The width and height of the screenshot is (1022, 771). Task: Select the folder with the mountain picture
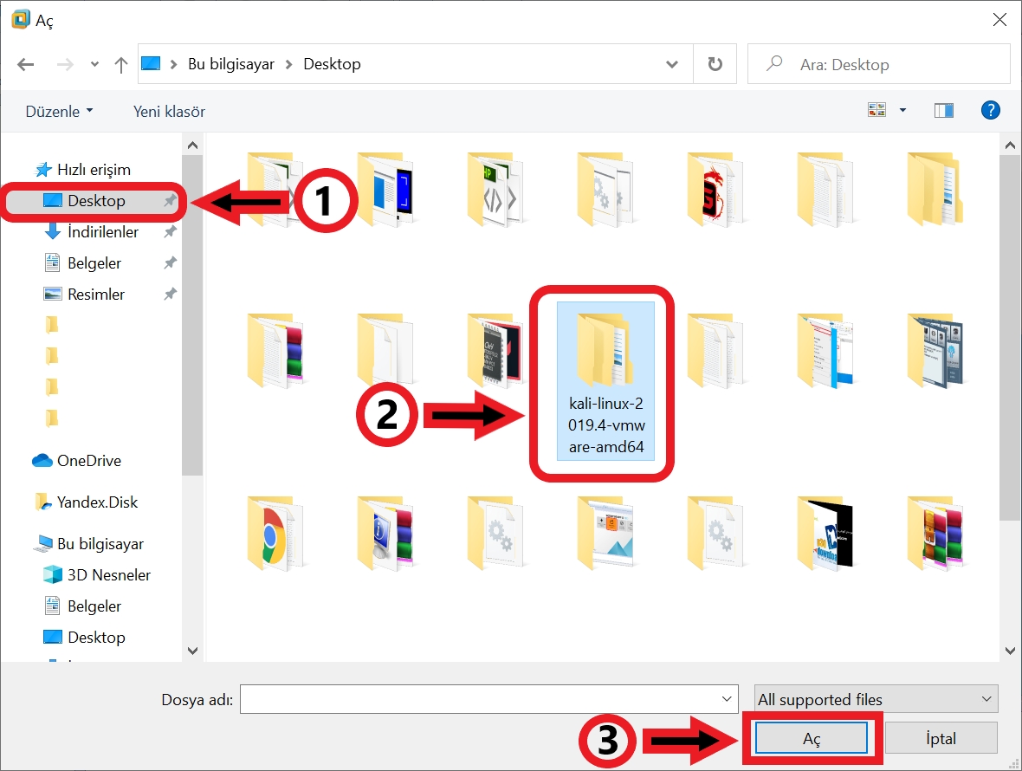click(605, 533)
